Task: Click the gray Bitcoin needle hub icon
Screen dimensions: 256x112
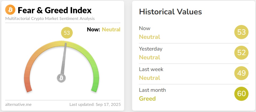Action: [62, 78]
